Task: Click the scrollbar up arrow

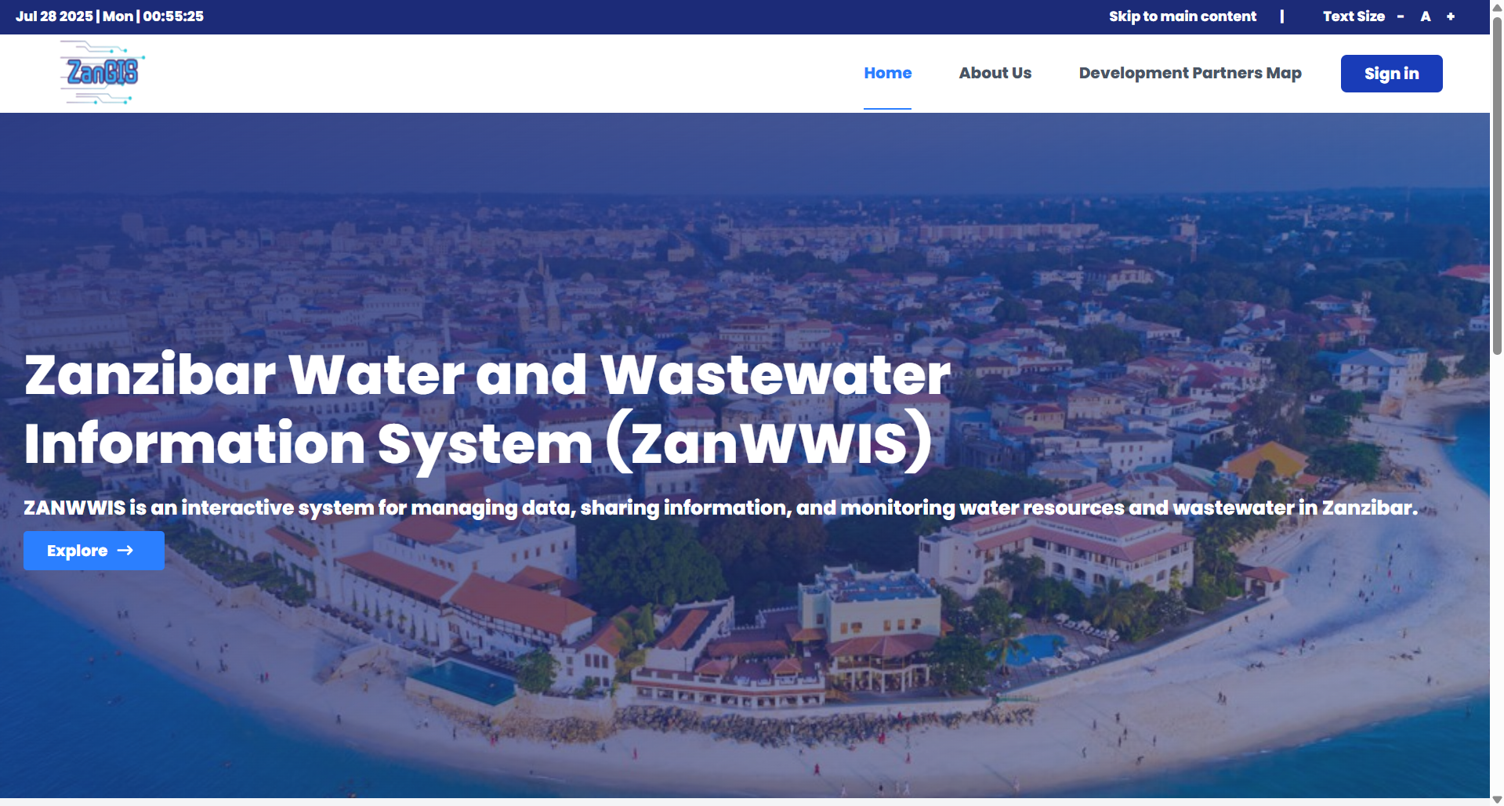Action: tap(1496, 6)
